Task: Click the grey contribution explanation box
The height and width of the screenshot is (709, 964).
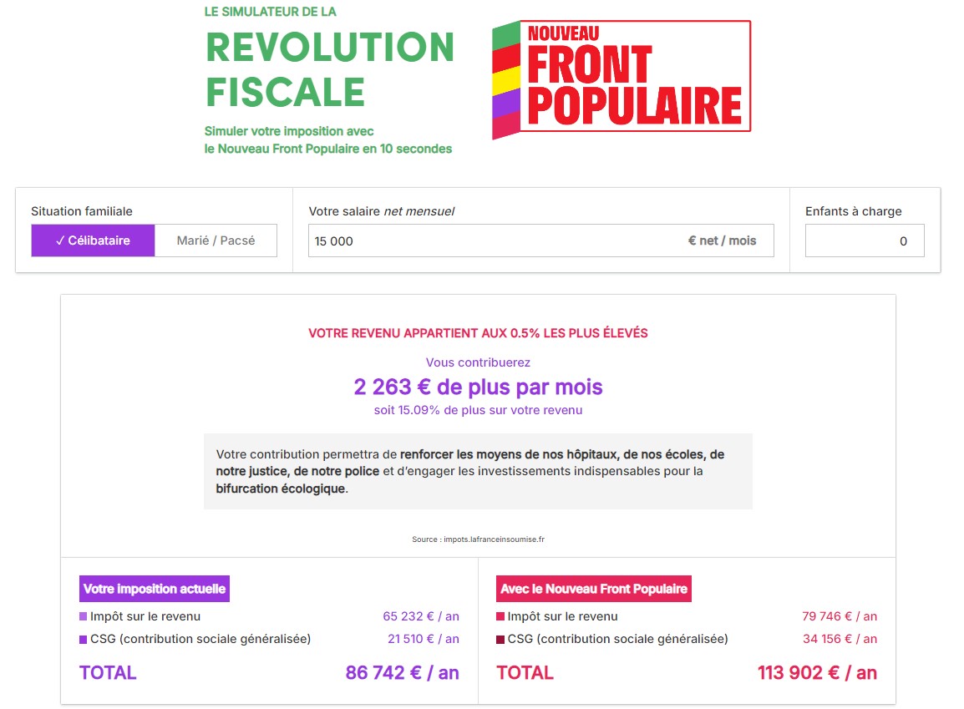Action: point(478,471)
